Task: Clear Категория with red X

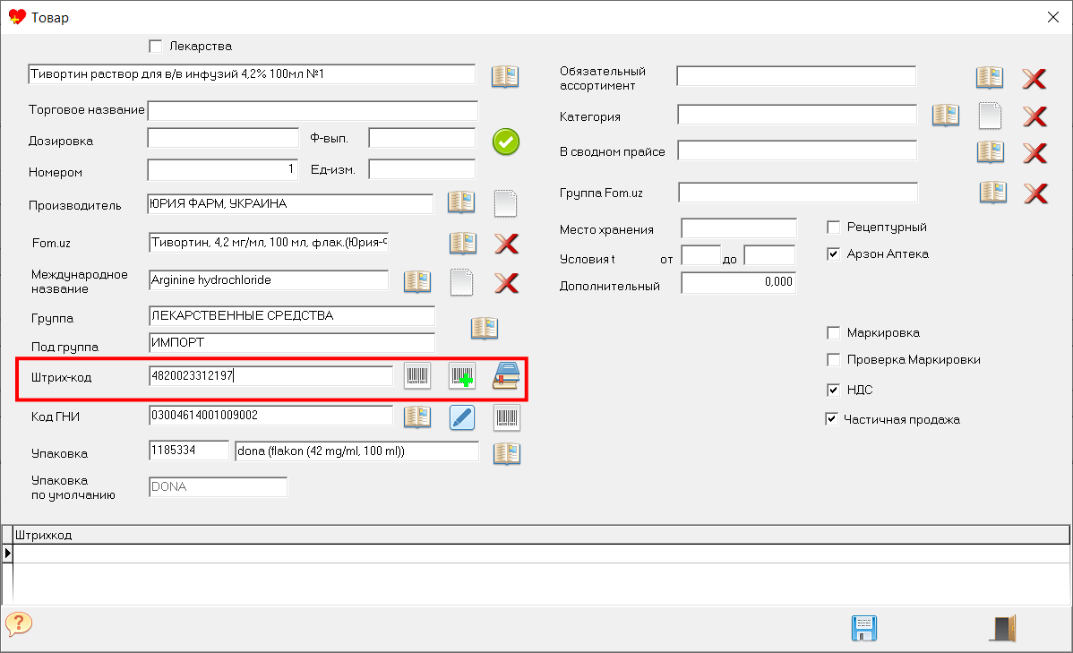Action: pos(1034,116)
